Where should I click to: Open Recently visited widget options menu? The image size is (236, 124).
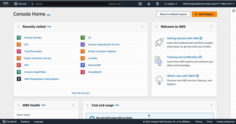(x=142, y=27)
